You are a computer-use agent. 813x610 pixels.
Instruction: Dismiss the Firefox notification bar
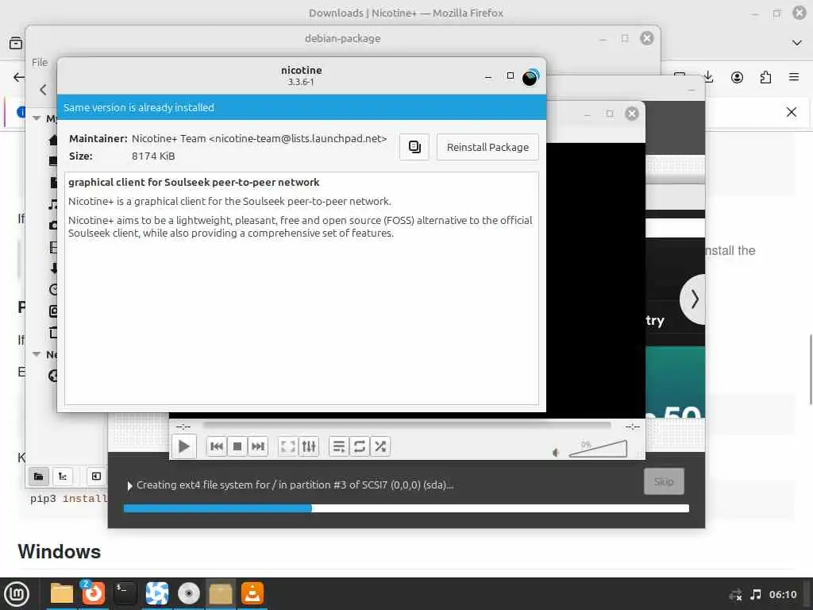tap(792, 112)
